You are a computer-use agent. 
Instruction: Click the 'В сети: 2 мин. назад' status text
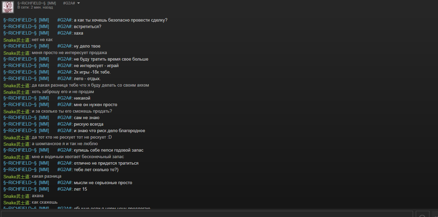[35, 7]
